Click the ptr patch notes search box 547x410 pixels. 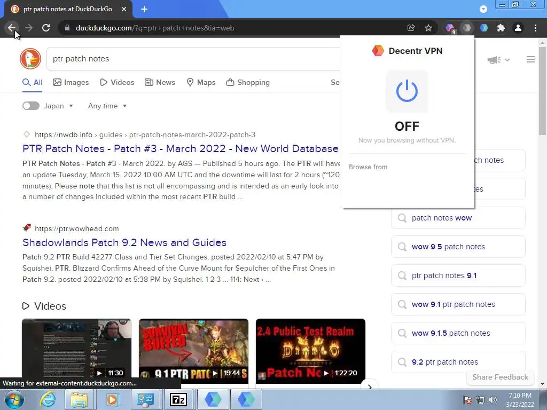click(193, 59)
